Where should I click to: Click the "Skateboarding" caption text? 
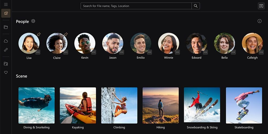244,128
